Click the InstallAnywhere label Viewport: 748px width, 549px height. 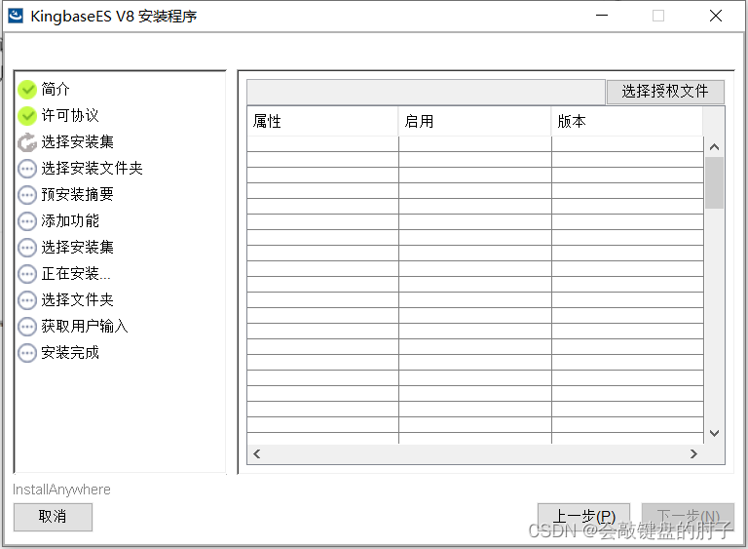click(61, 490)
